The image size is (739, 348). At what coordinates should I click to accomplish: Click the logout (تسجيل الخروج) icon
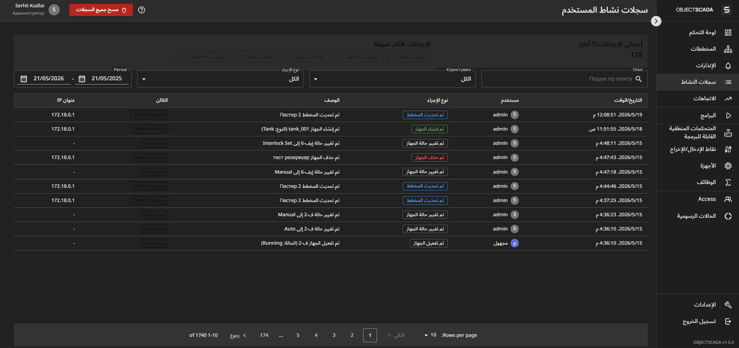tap(728, 321)
